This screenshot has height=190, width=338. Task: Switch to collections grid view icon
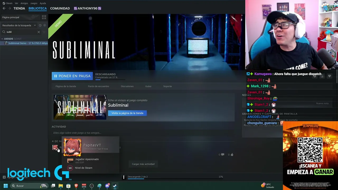(x=44, y=17)
